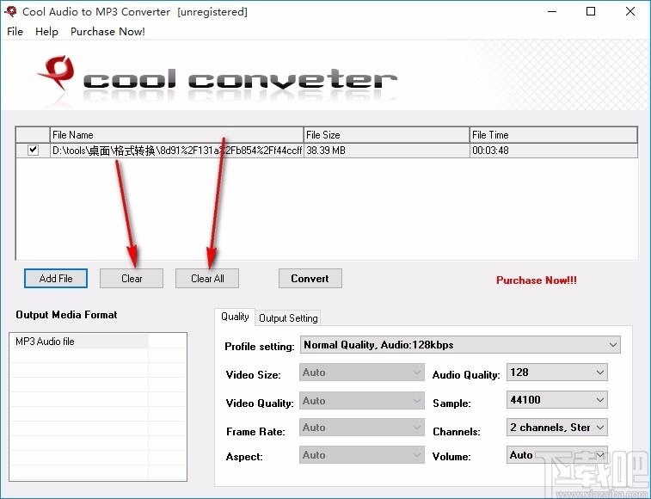Minimize the converter window
This screenshot has height=499, width=651.
tap(552, 12)
